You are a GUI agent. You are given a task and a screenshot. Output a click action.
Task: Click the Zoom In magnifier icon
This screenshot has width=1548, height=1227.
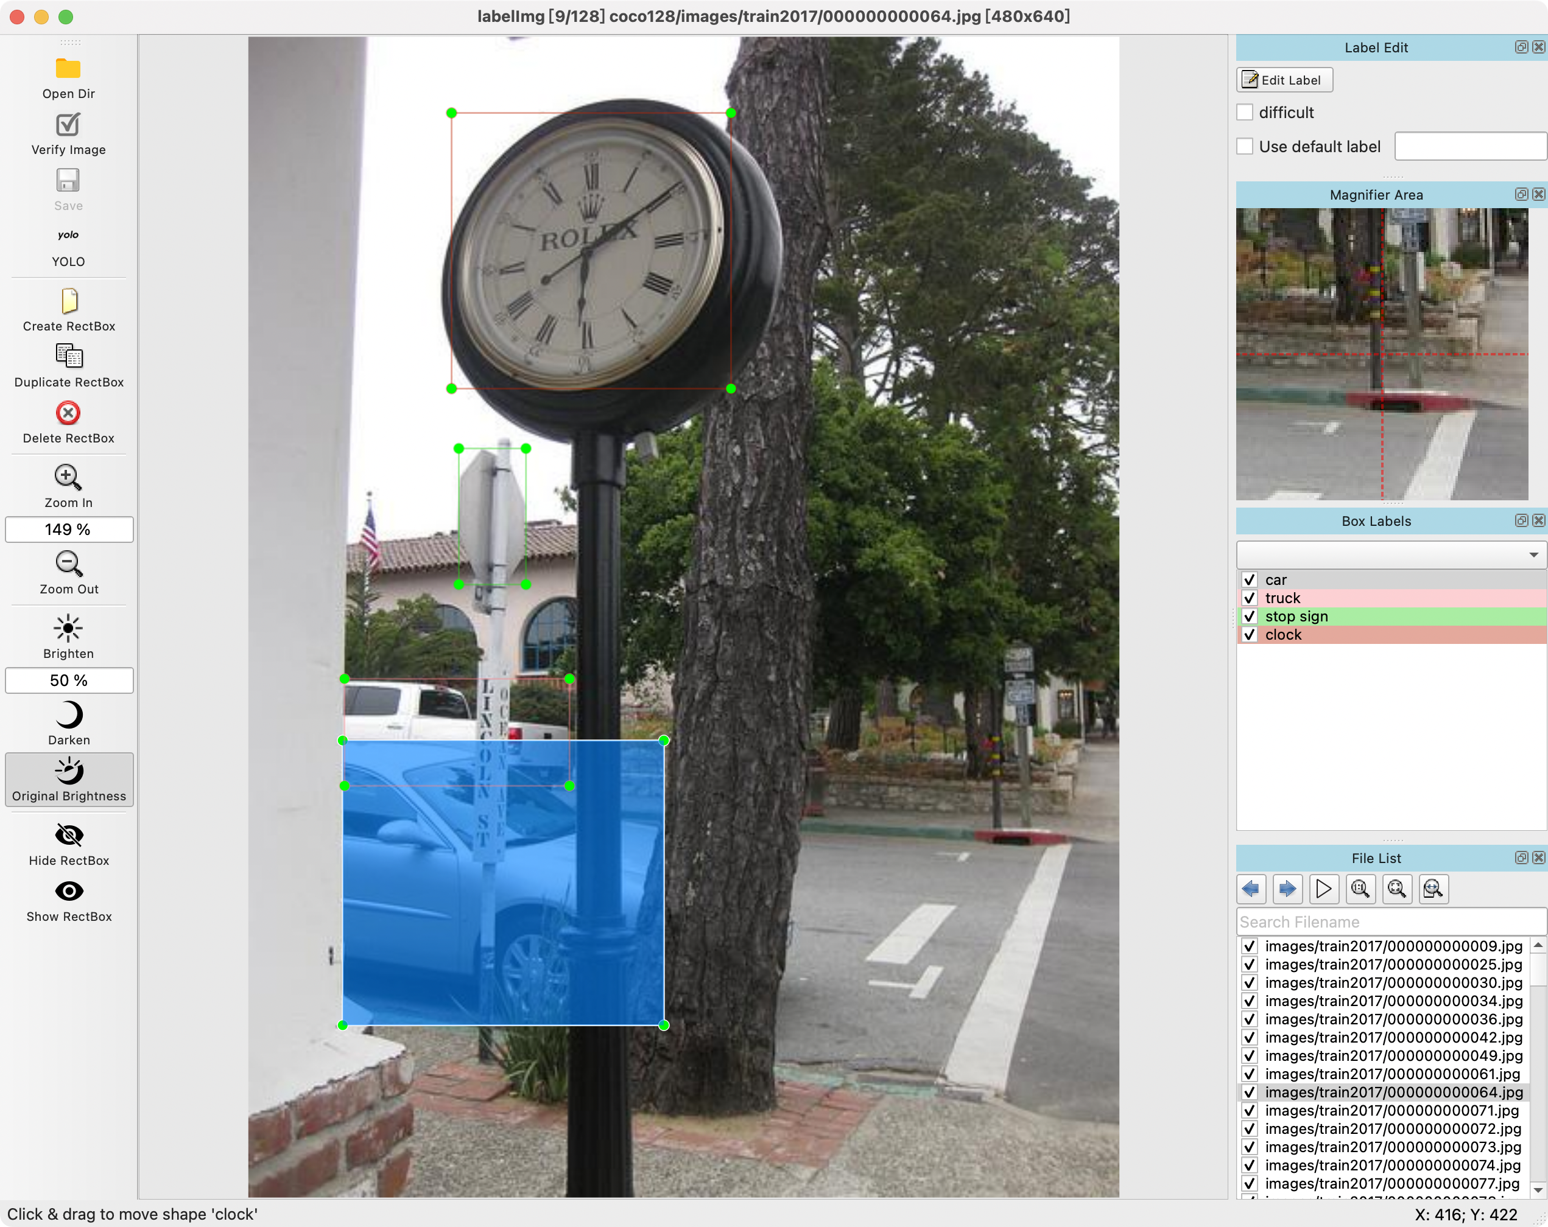click(x=68, y=477)
